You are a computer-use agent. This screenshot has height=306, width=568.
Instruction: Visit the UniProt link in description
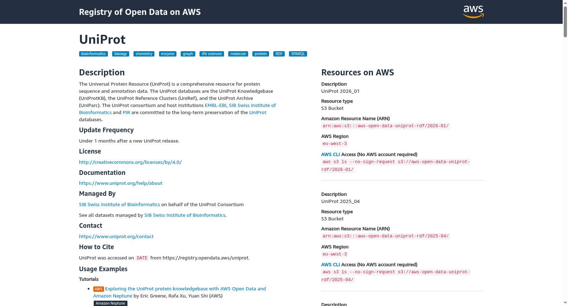258,113
